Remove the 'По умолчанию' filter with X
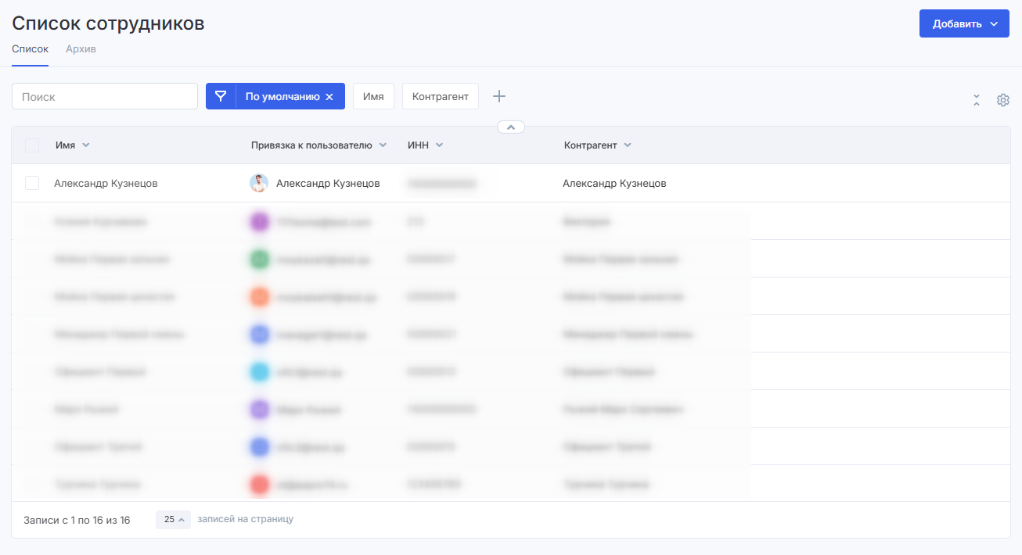 pyautogui.click(x=329, y=97)
